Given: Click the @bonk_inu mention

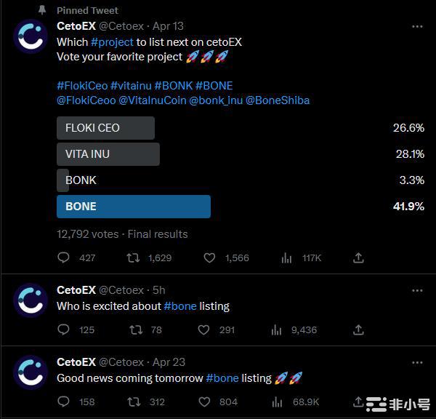Looking at the screenshot, I should 216,100.
